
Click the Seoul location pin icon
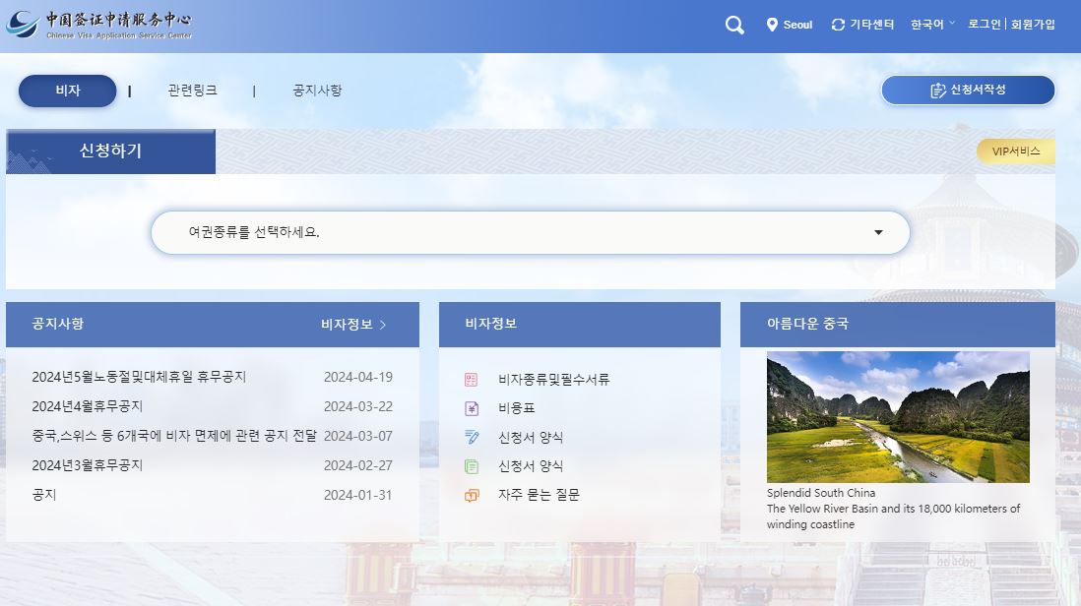click(x=772, y=25)
